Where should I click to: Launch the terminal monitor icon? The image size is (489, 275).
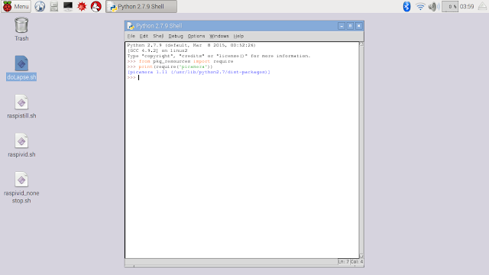click(x=68, y=6)
